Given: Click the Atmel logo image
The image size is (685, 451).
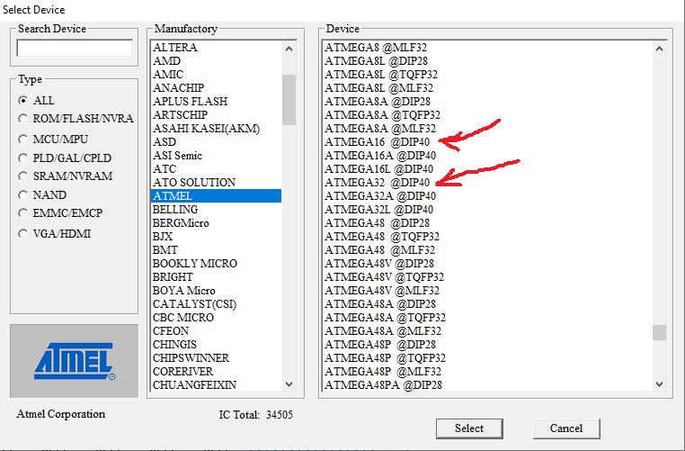Looking at the screenshot, I should tap(74, 360).
